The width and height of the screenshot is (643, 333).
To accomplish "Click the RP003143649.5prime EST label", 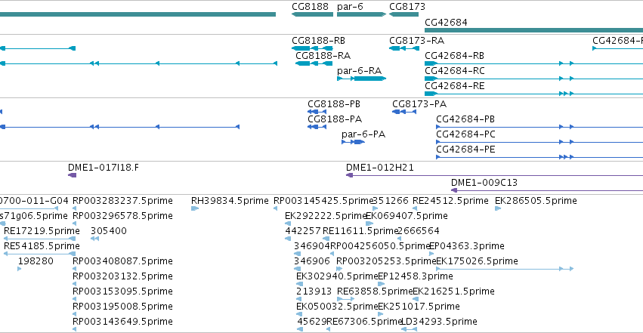I will [x=122, y=322].
